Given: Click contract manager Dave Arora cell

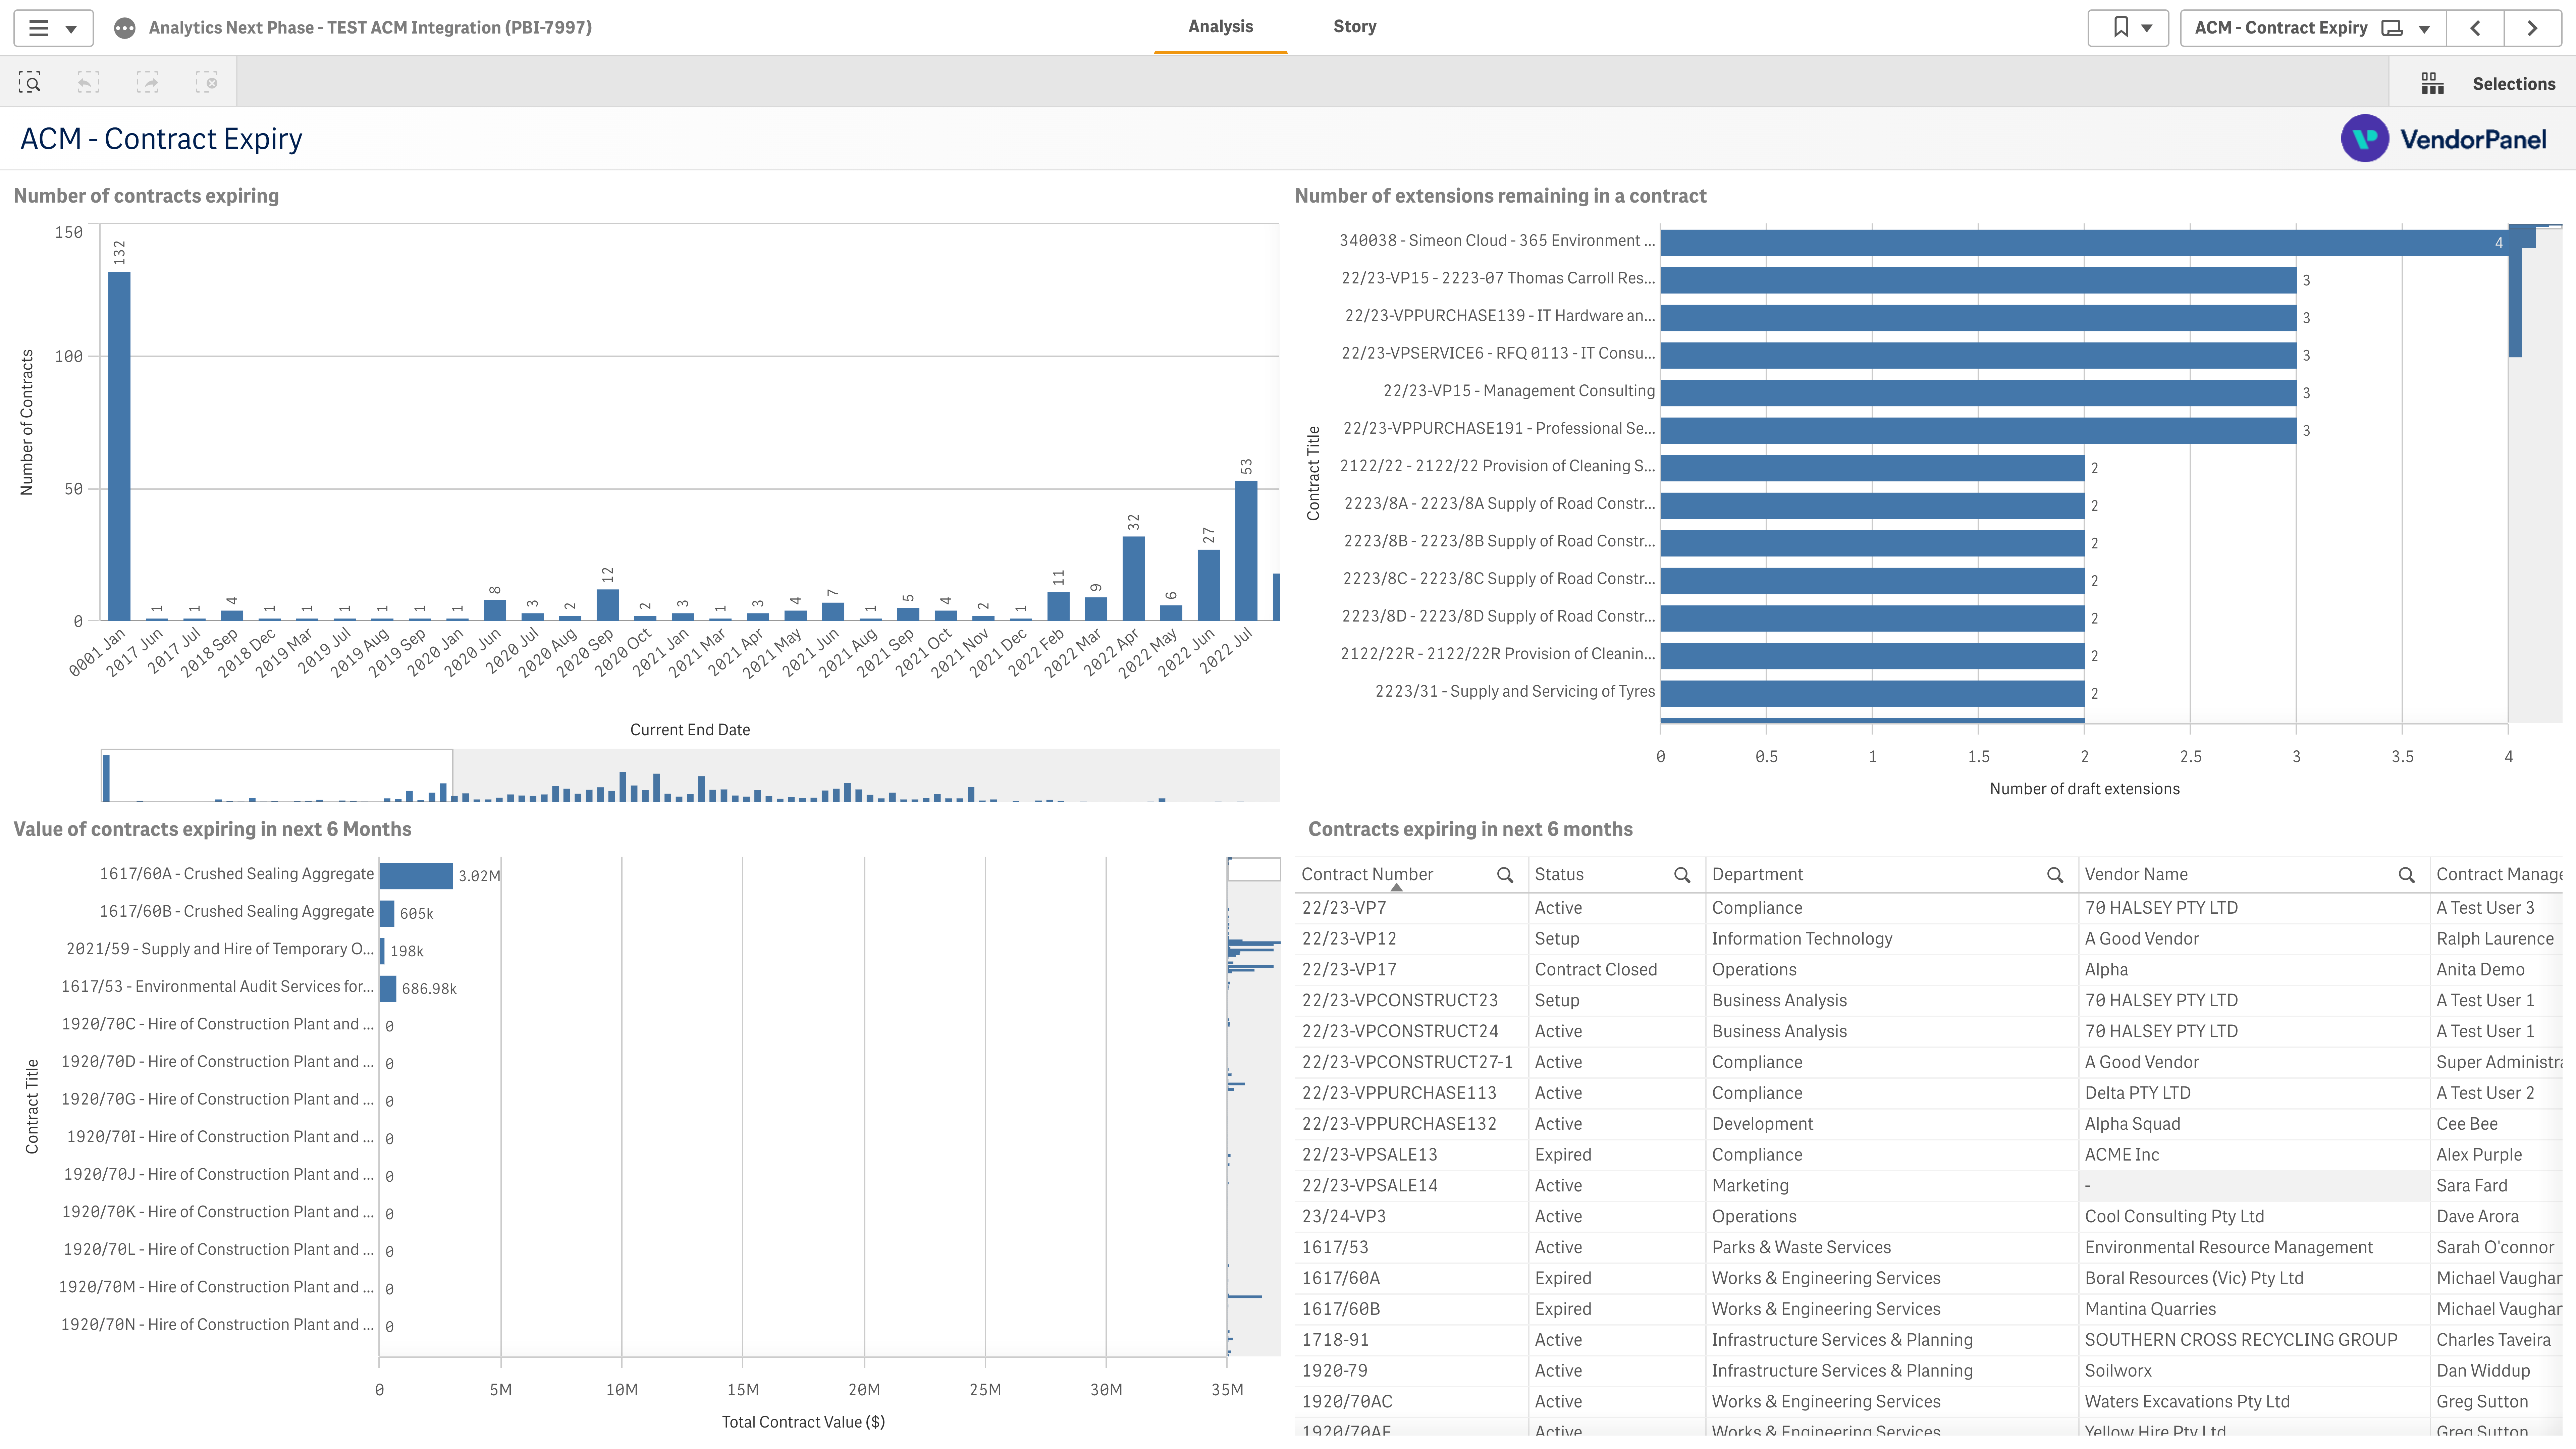Looking at the screenshot, I should [2497, 1217].
